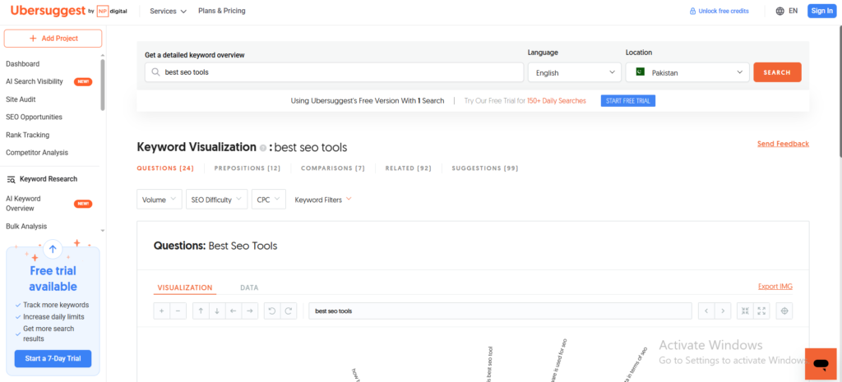Click the center target crosshair icon
Screen dimensions: 842x382
click(x=784, y=311)
